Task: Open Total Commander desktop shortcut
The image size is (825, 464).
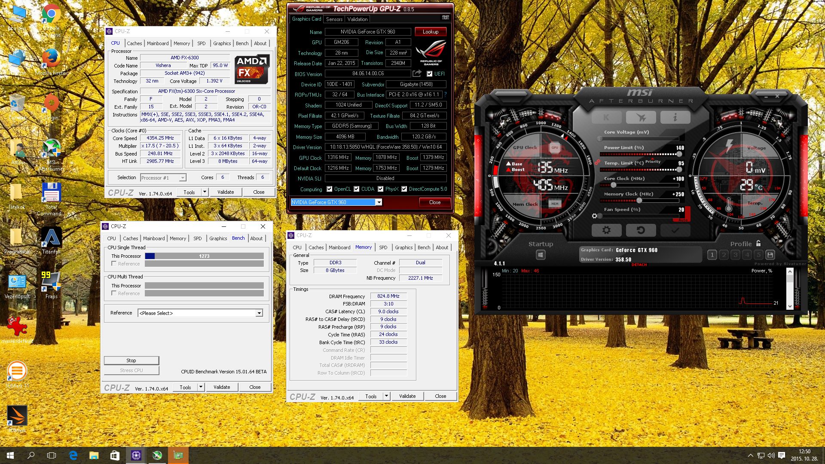Action: tap(51, 199)
